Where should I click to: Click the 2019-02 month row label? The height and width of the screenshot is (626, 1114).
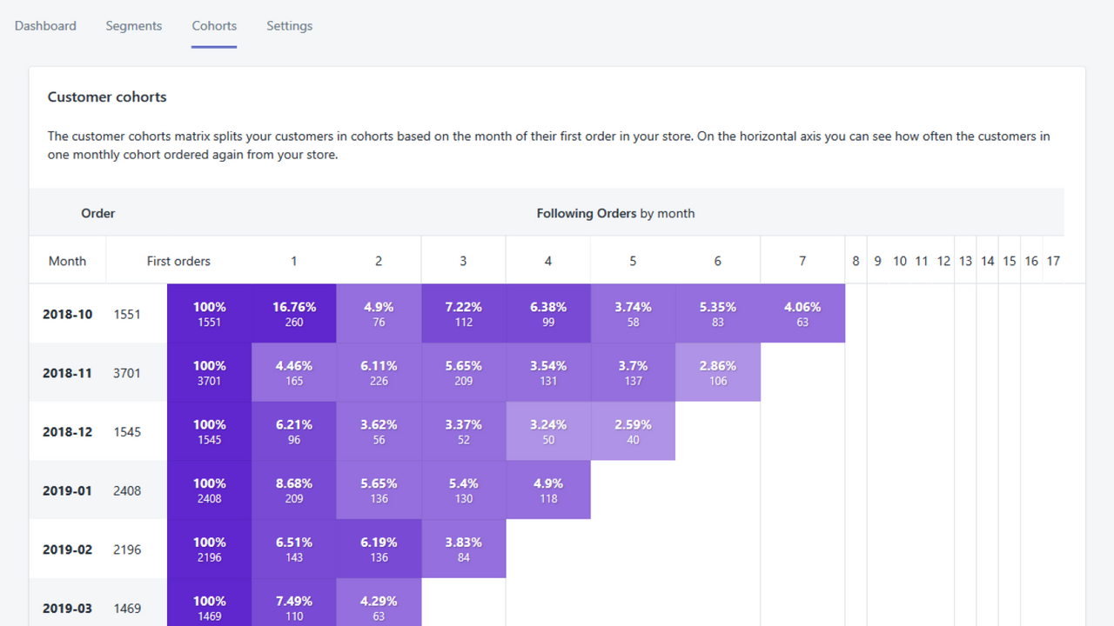click(67, 549)
